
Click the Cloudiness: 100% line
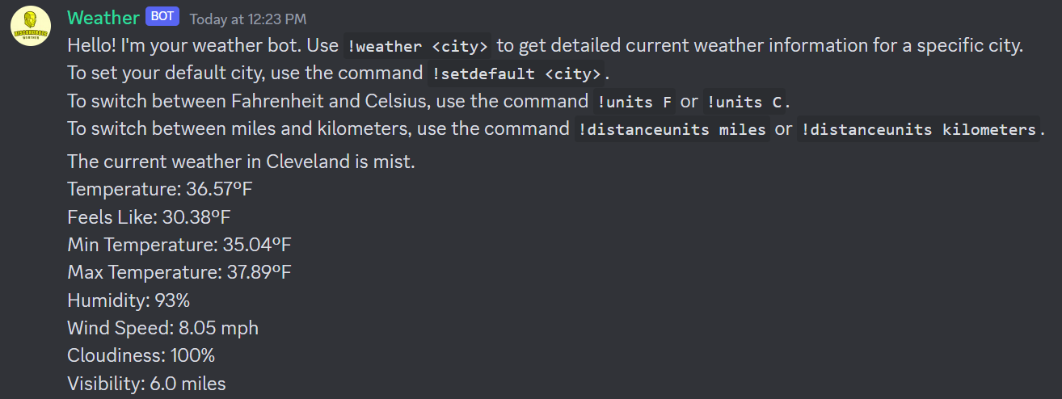[x=141, y=355]
